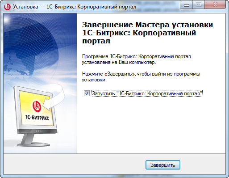Click the checkbox label Запустить "1С-Битрикс: Корпоративный портал"
This screenshot has width=229, height=178.
[x=147, y=93]
